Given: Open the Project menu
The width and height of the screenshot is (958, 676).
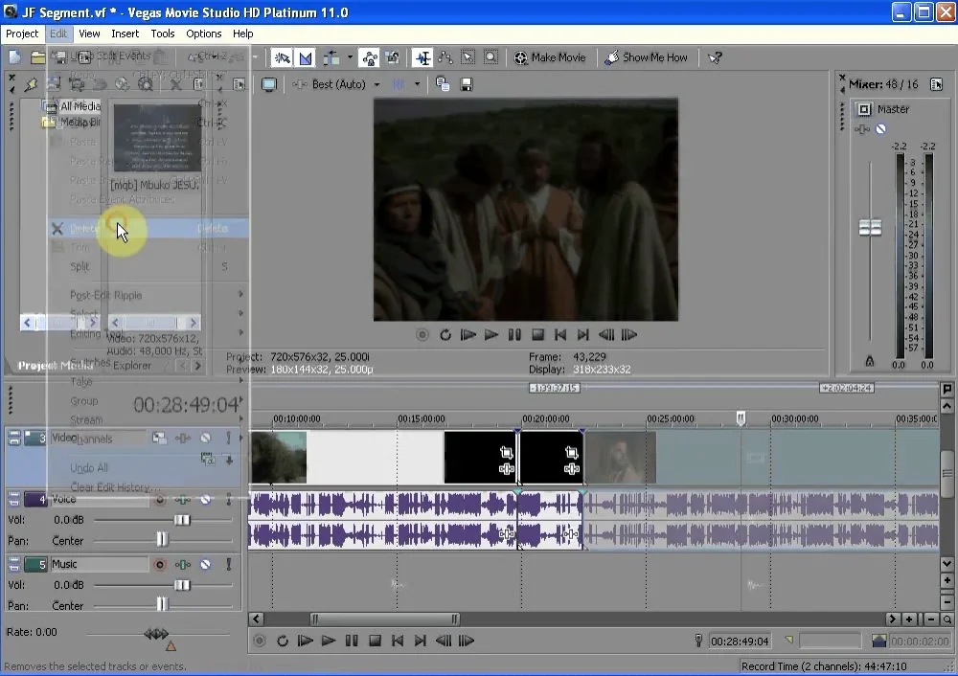Looking at the screenshot, I should pyautogui.click(x=22, y=34).
